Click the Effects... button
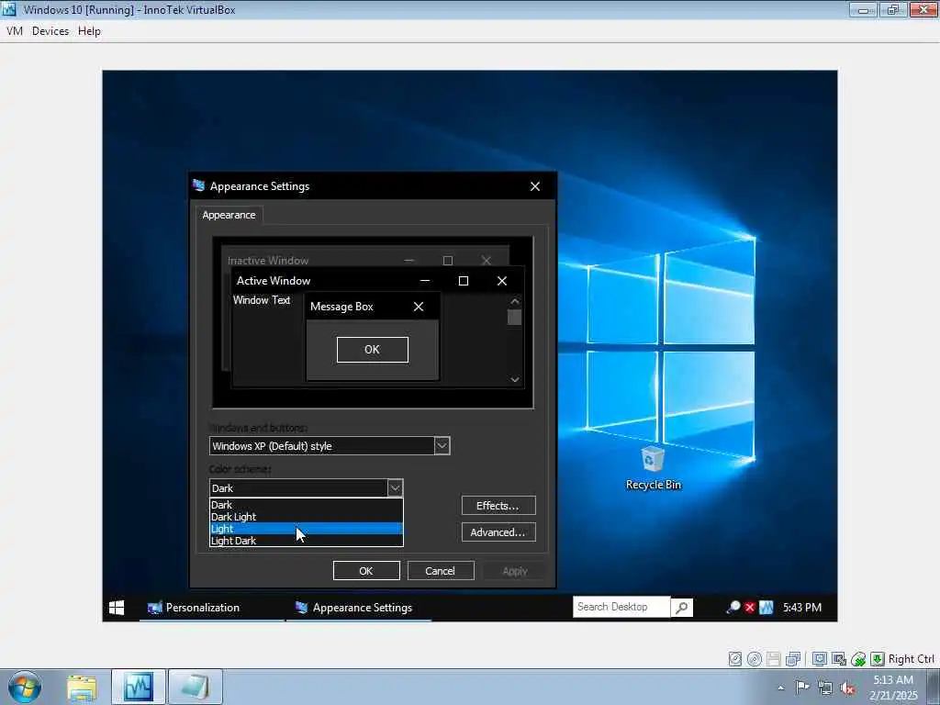This screenshot has height=705, width=940. pyautogui.click(x=498, y=506)
